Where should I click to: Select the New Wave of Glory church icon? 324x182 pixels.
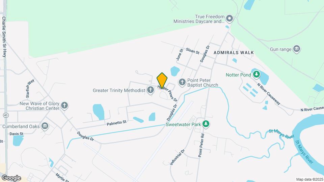coord(64,105)
